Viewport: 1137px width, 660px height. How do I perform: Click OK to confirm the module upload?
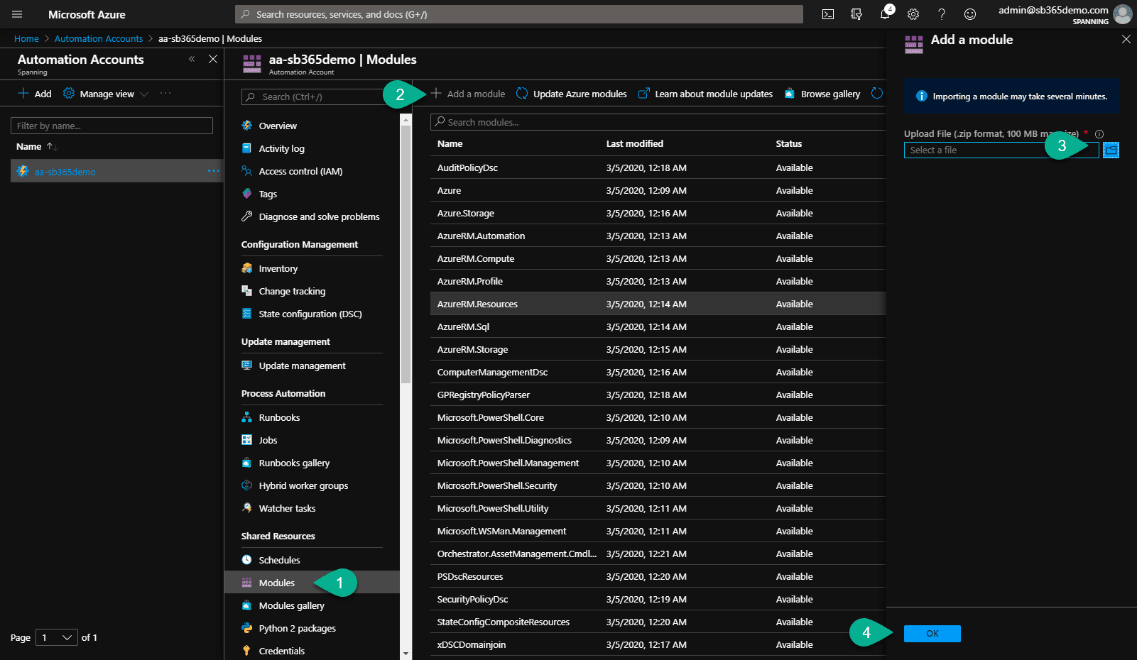932,633
